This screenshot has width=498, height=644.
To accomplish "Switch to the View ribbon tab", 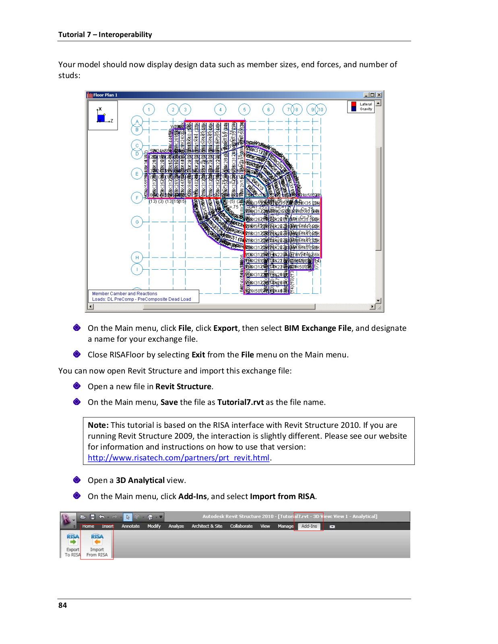I will click(x=265, y=526).
